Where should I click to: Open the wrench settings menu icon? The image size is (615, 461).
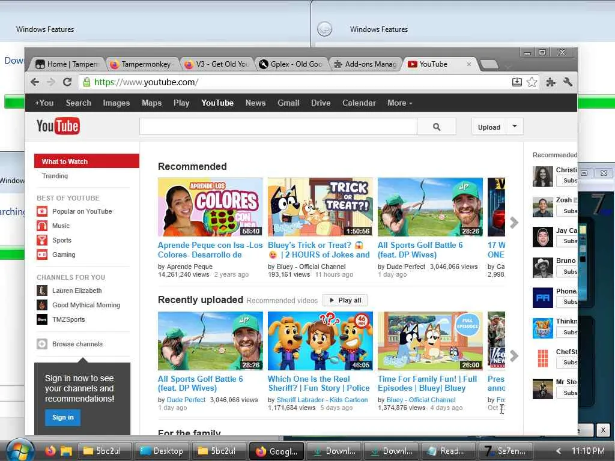pyautogui.click(x=568, y=82)
